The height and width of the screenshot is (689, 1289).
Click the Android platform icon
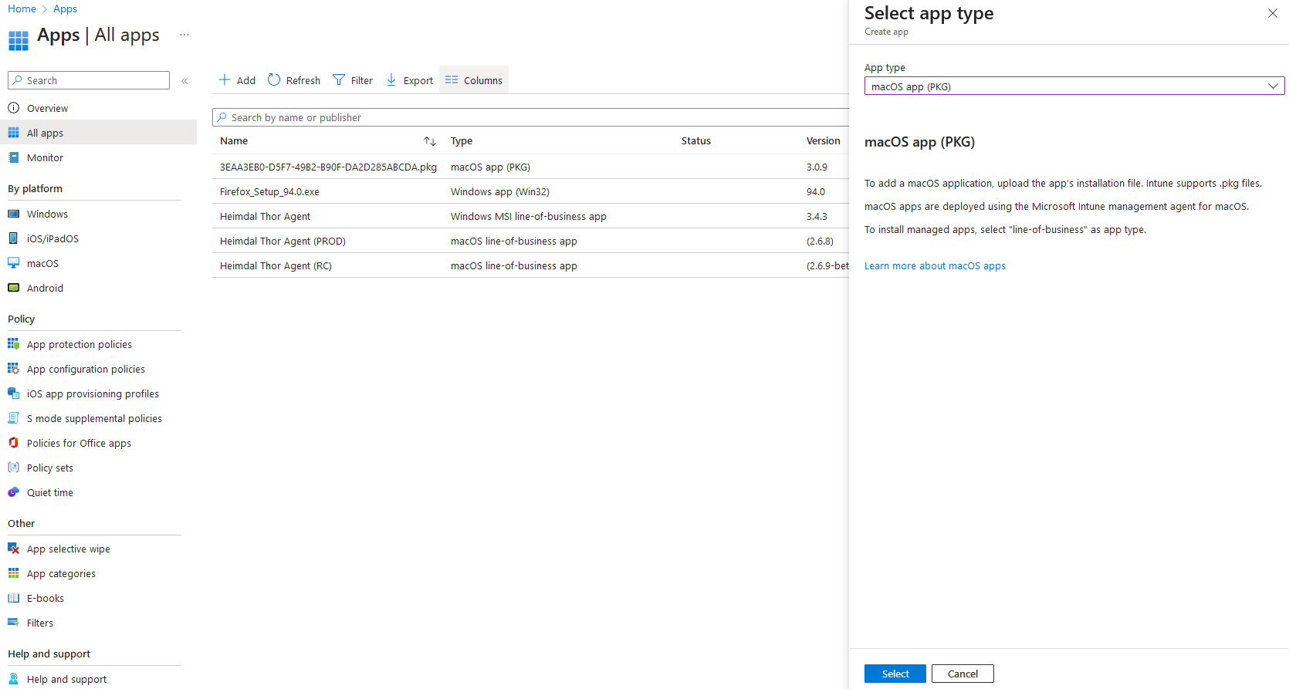[x=14, y=288]
